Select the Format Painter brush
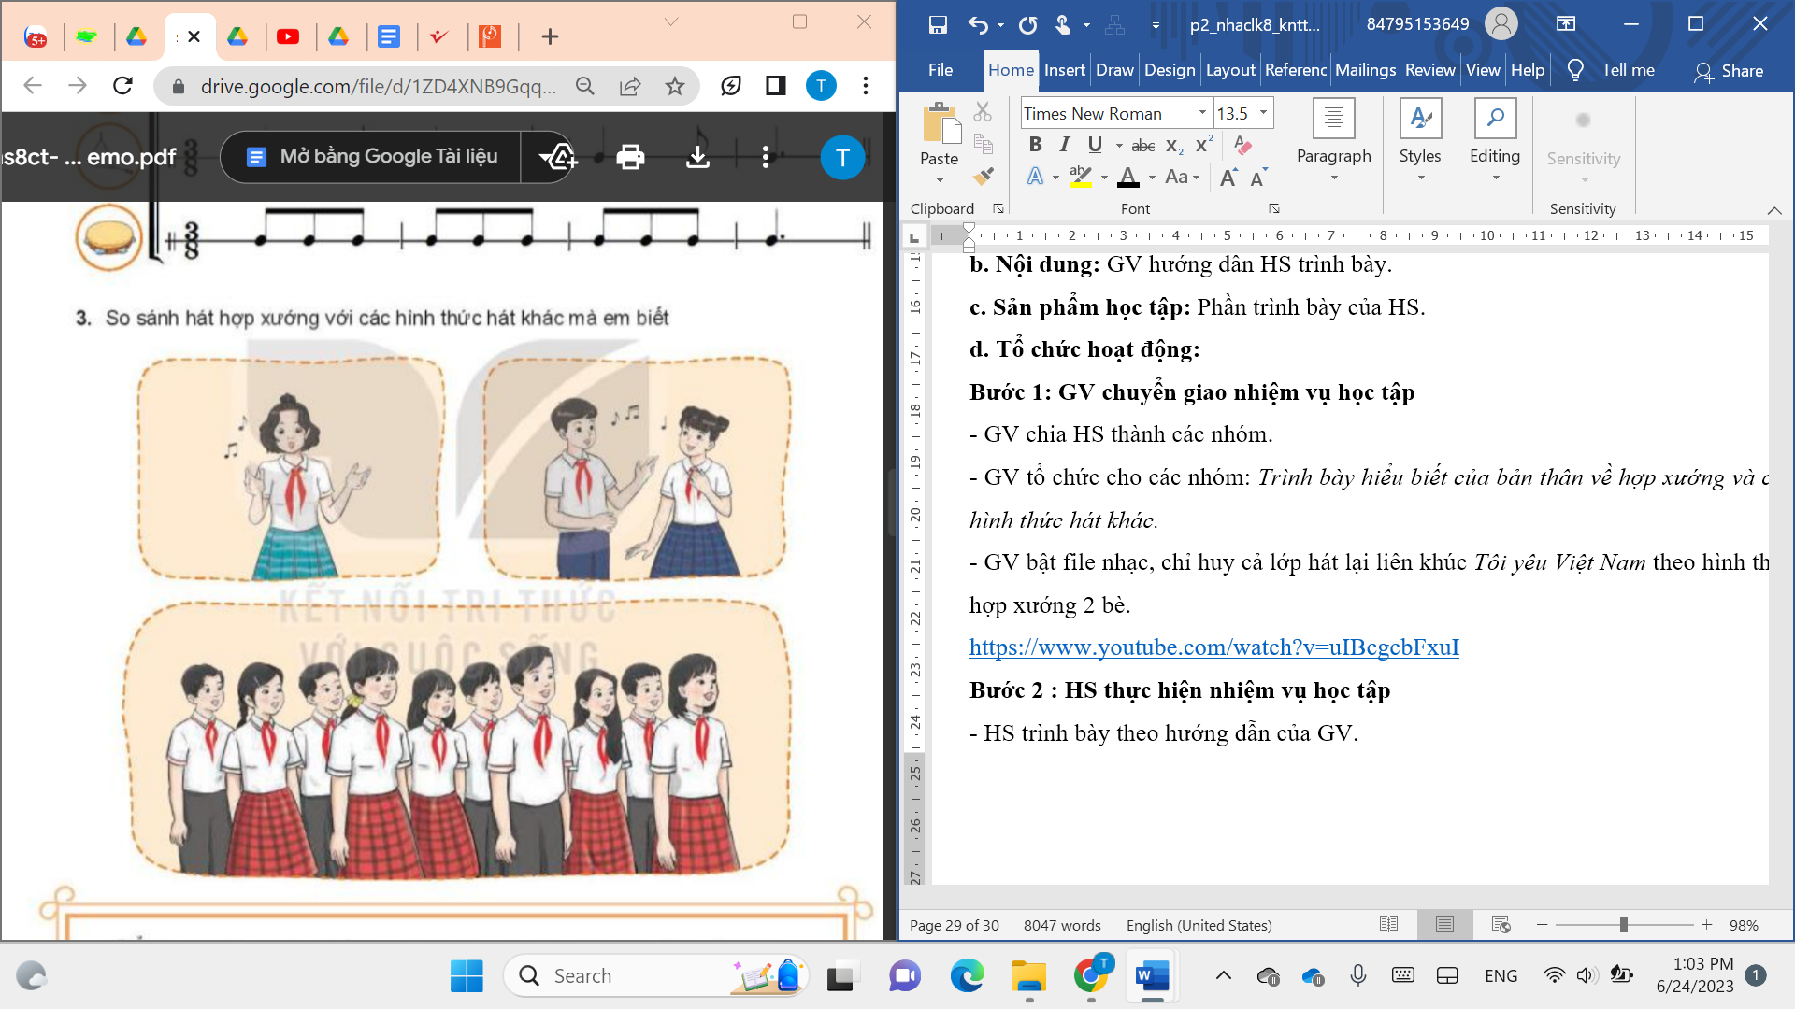This screenshot has width=1795, height=1009. [983, 175]
